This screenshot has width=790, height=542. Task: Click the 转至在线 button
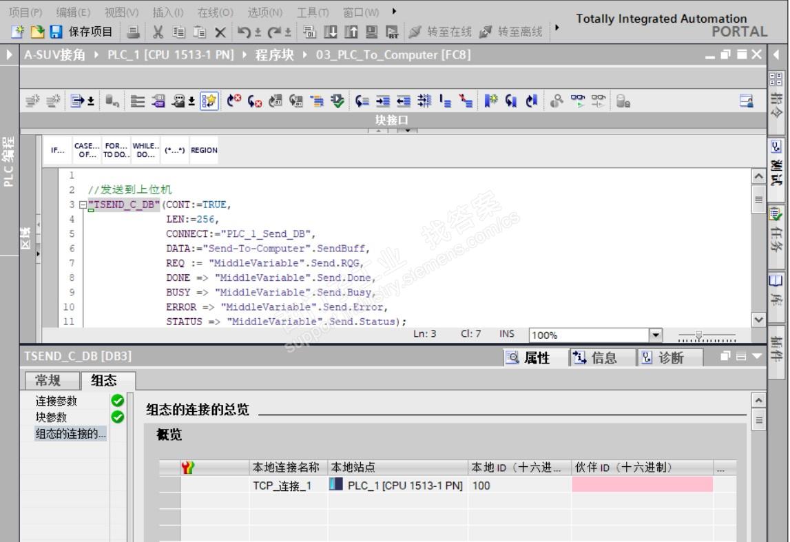[440, 32]
